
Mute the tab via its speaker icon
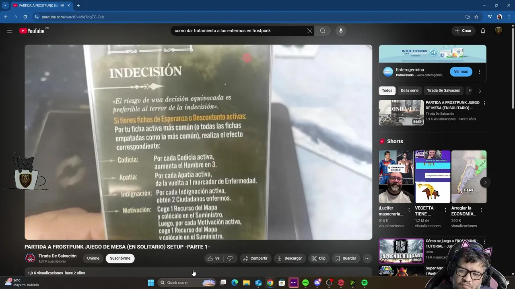point(62,6)
